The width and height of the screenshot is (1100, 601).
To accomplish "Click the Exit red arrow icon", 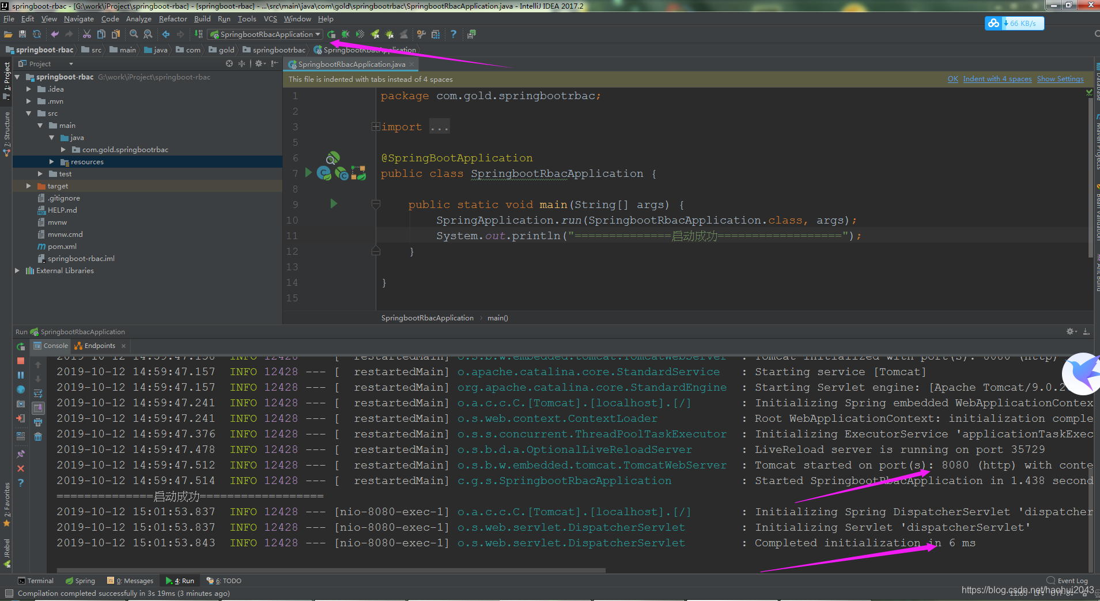I will [21, 418].
